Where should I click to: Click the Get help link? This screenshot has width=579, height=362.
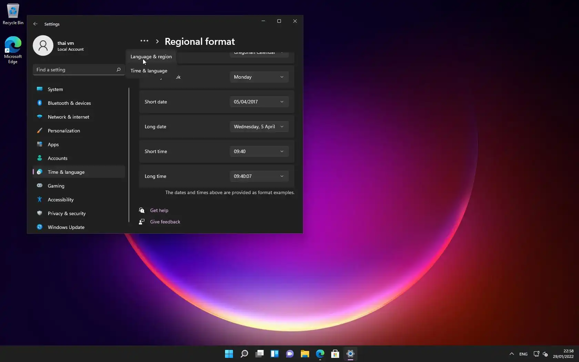pyautogui.click(x=159, y=210)
